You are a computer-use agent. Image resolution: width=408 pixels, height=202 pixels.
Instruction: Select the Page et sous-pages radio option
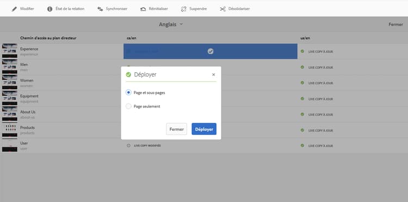pyautogui.click(x=128, y=92)
